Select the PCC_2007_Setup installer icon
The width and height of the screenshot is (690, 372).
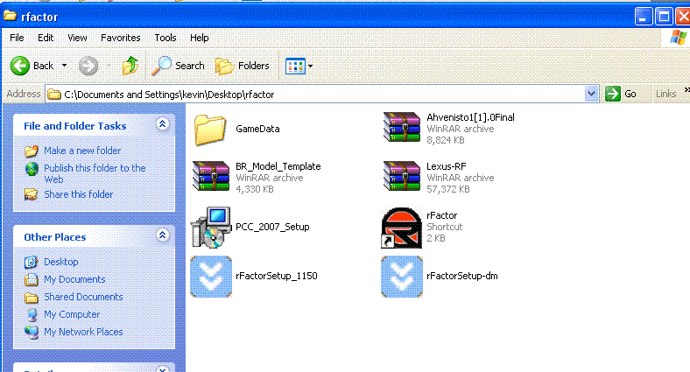click(x=211, y=228)
